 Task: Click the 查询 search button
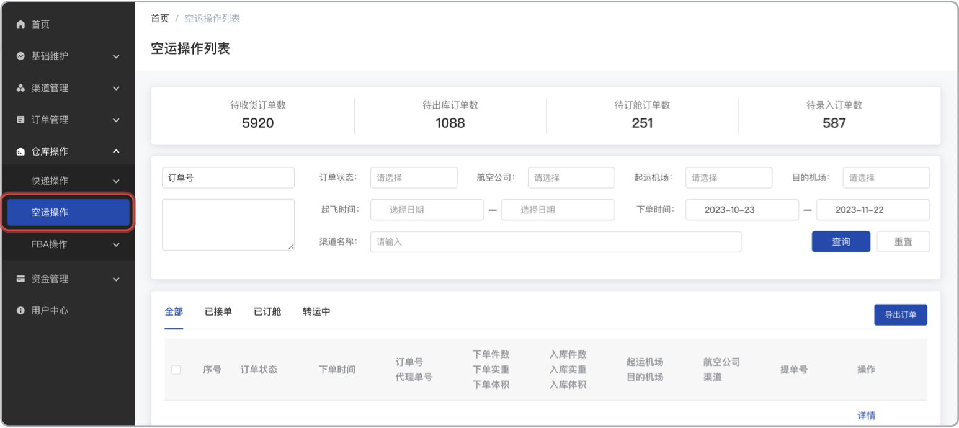pos(841,241)
